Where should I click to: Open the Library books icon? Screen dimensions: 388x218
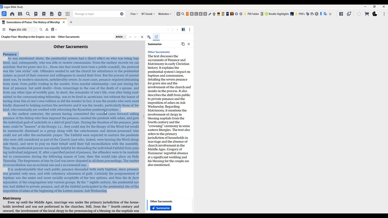click(x=20, y=14)
